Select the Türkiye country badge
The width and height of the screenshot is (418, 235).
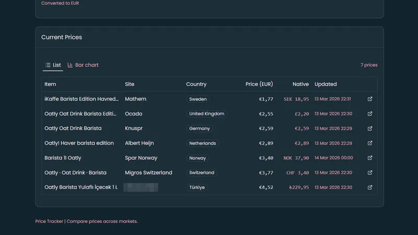tap(197, 187)
